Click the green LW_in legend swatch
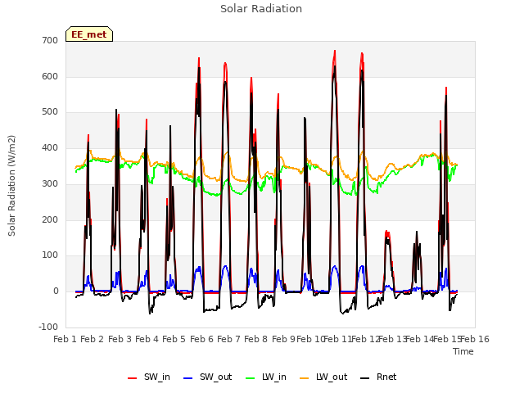 250,378
